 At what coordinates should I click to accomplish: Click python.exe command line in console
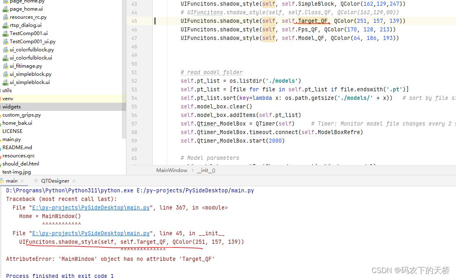click(x=130, y=190)
